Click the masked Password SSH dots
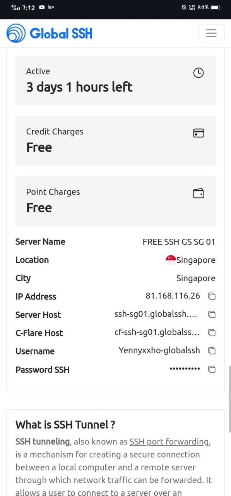This screenshot has width=231, height=496. click(x=185, y=369)
